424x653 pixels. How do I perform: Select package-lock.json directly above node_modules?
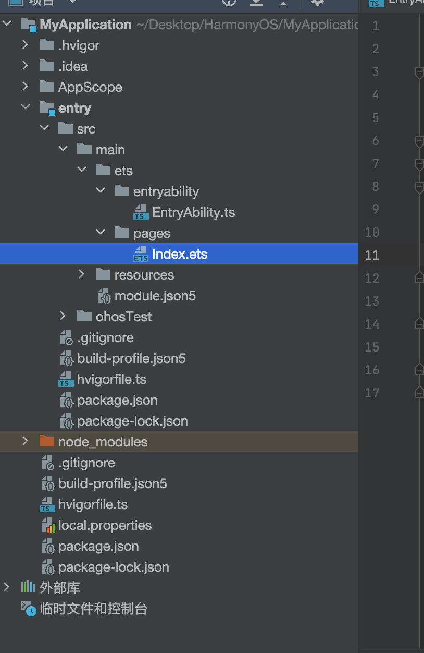tap(132, 421)
